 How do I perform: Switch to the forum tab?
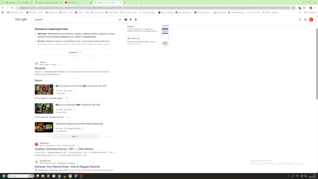48,3
